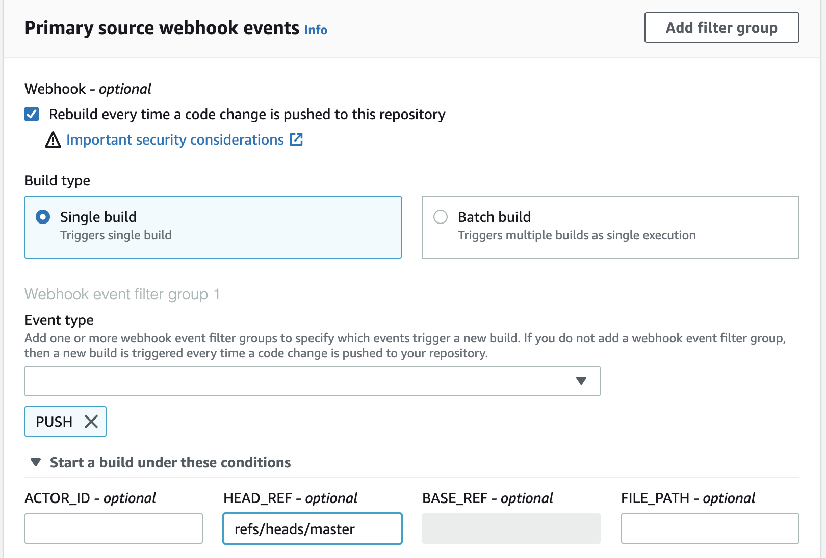Click the greyed-out BASE_REF input field

point(511,528)
